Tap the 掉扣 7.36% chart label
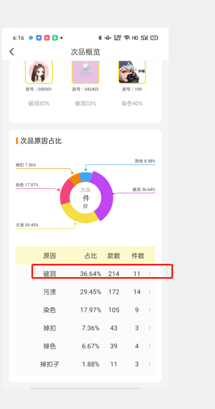 (x=26, y=165)
